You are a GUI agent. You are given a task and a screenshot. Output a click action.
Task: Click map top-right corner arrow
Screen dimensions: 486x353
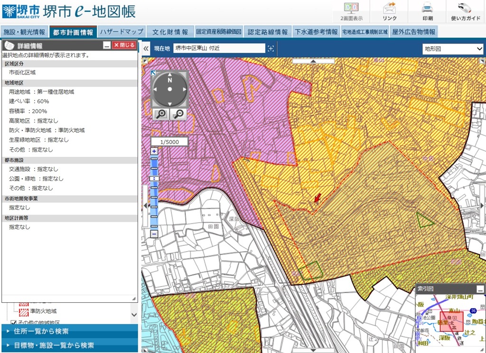point(483,61)
